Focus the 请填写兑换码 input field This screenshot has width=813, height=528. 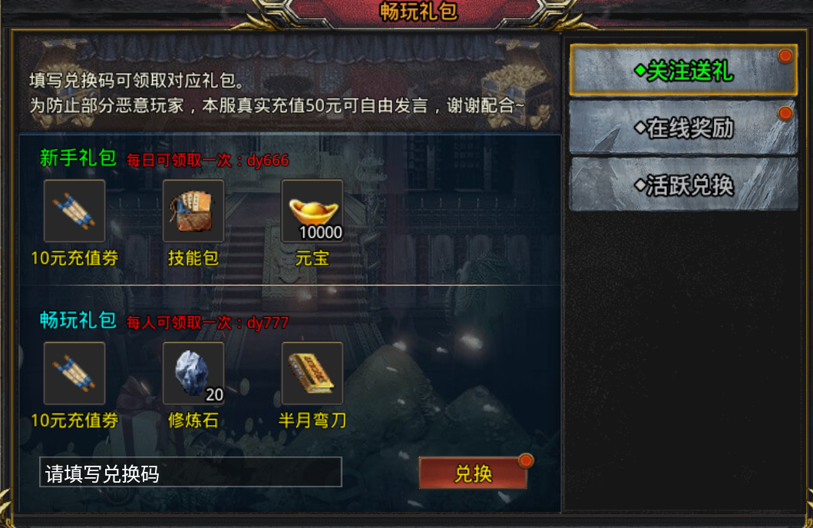[x=190, y=473]
